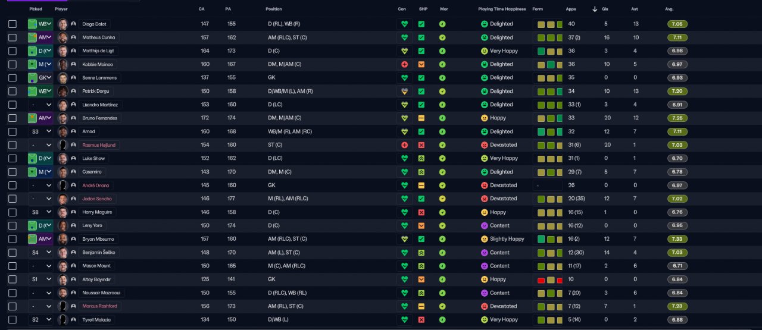Click Bruno Fernandes' player info icon

pos(73,118)
